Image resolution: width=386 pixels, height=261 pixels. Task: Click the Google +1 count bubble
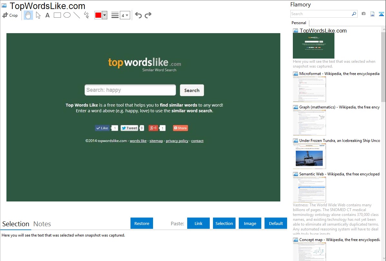tap(162, 128)
